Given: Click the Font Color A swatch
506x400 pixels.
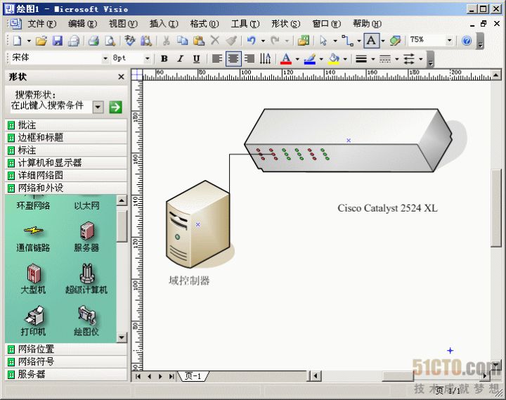Looking at the screenshot, I should point(286,59).
